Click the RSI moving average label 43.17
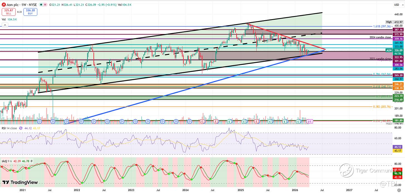Viewport: 405px width, 193px height. tap(398, 150)
